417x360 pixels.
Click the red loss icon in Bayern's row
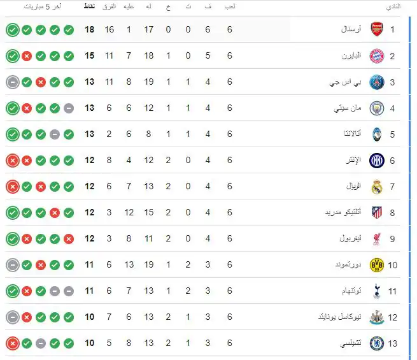[x=27, y=55]
